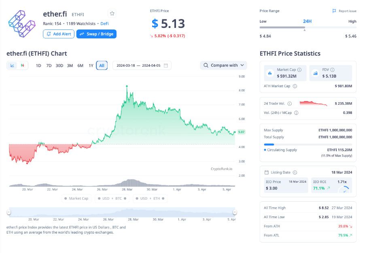This screenshot has width=369, height=253.
Task: Select the 30D chart range
Action: pyautogui.click(x=59, y=65)
